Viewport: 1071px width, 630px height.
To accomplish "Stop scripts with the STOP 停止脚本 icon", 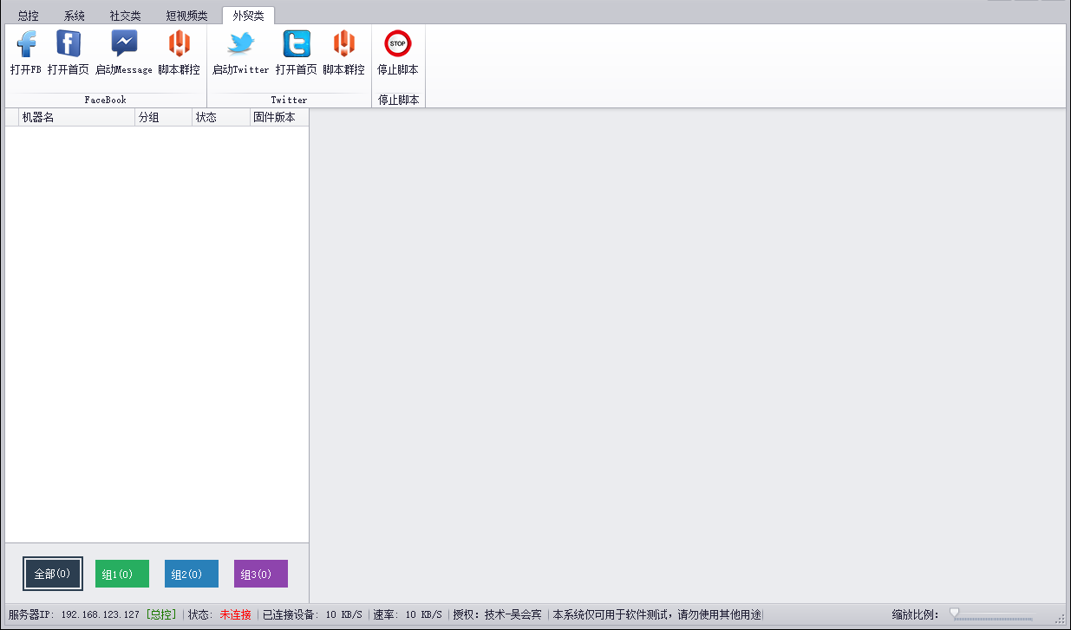I will [398, 53].
